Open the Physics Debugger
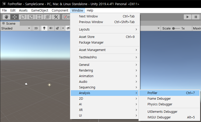The width and height of the screenshot is (201, 122). tap(169, 104)
